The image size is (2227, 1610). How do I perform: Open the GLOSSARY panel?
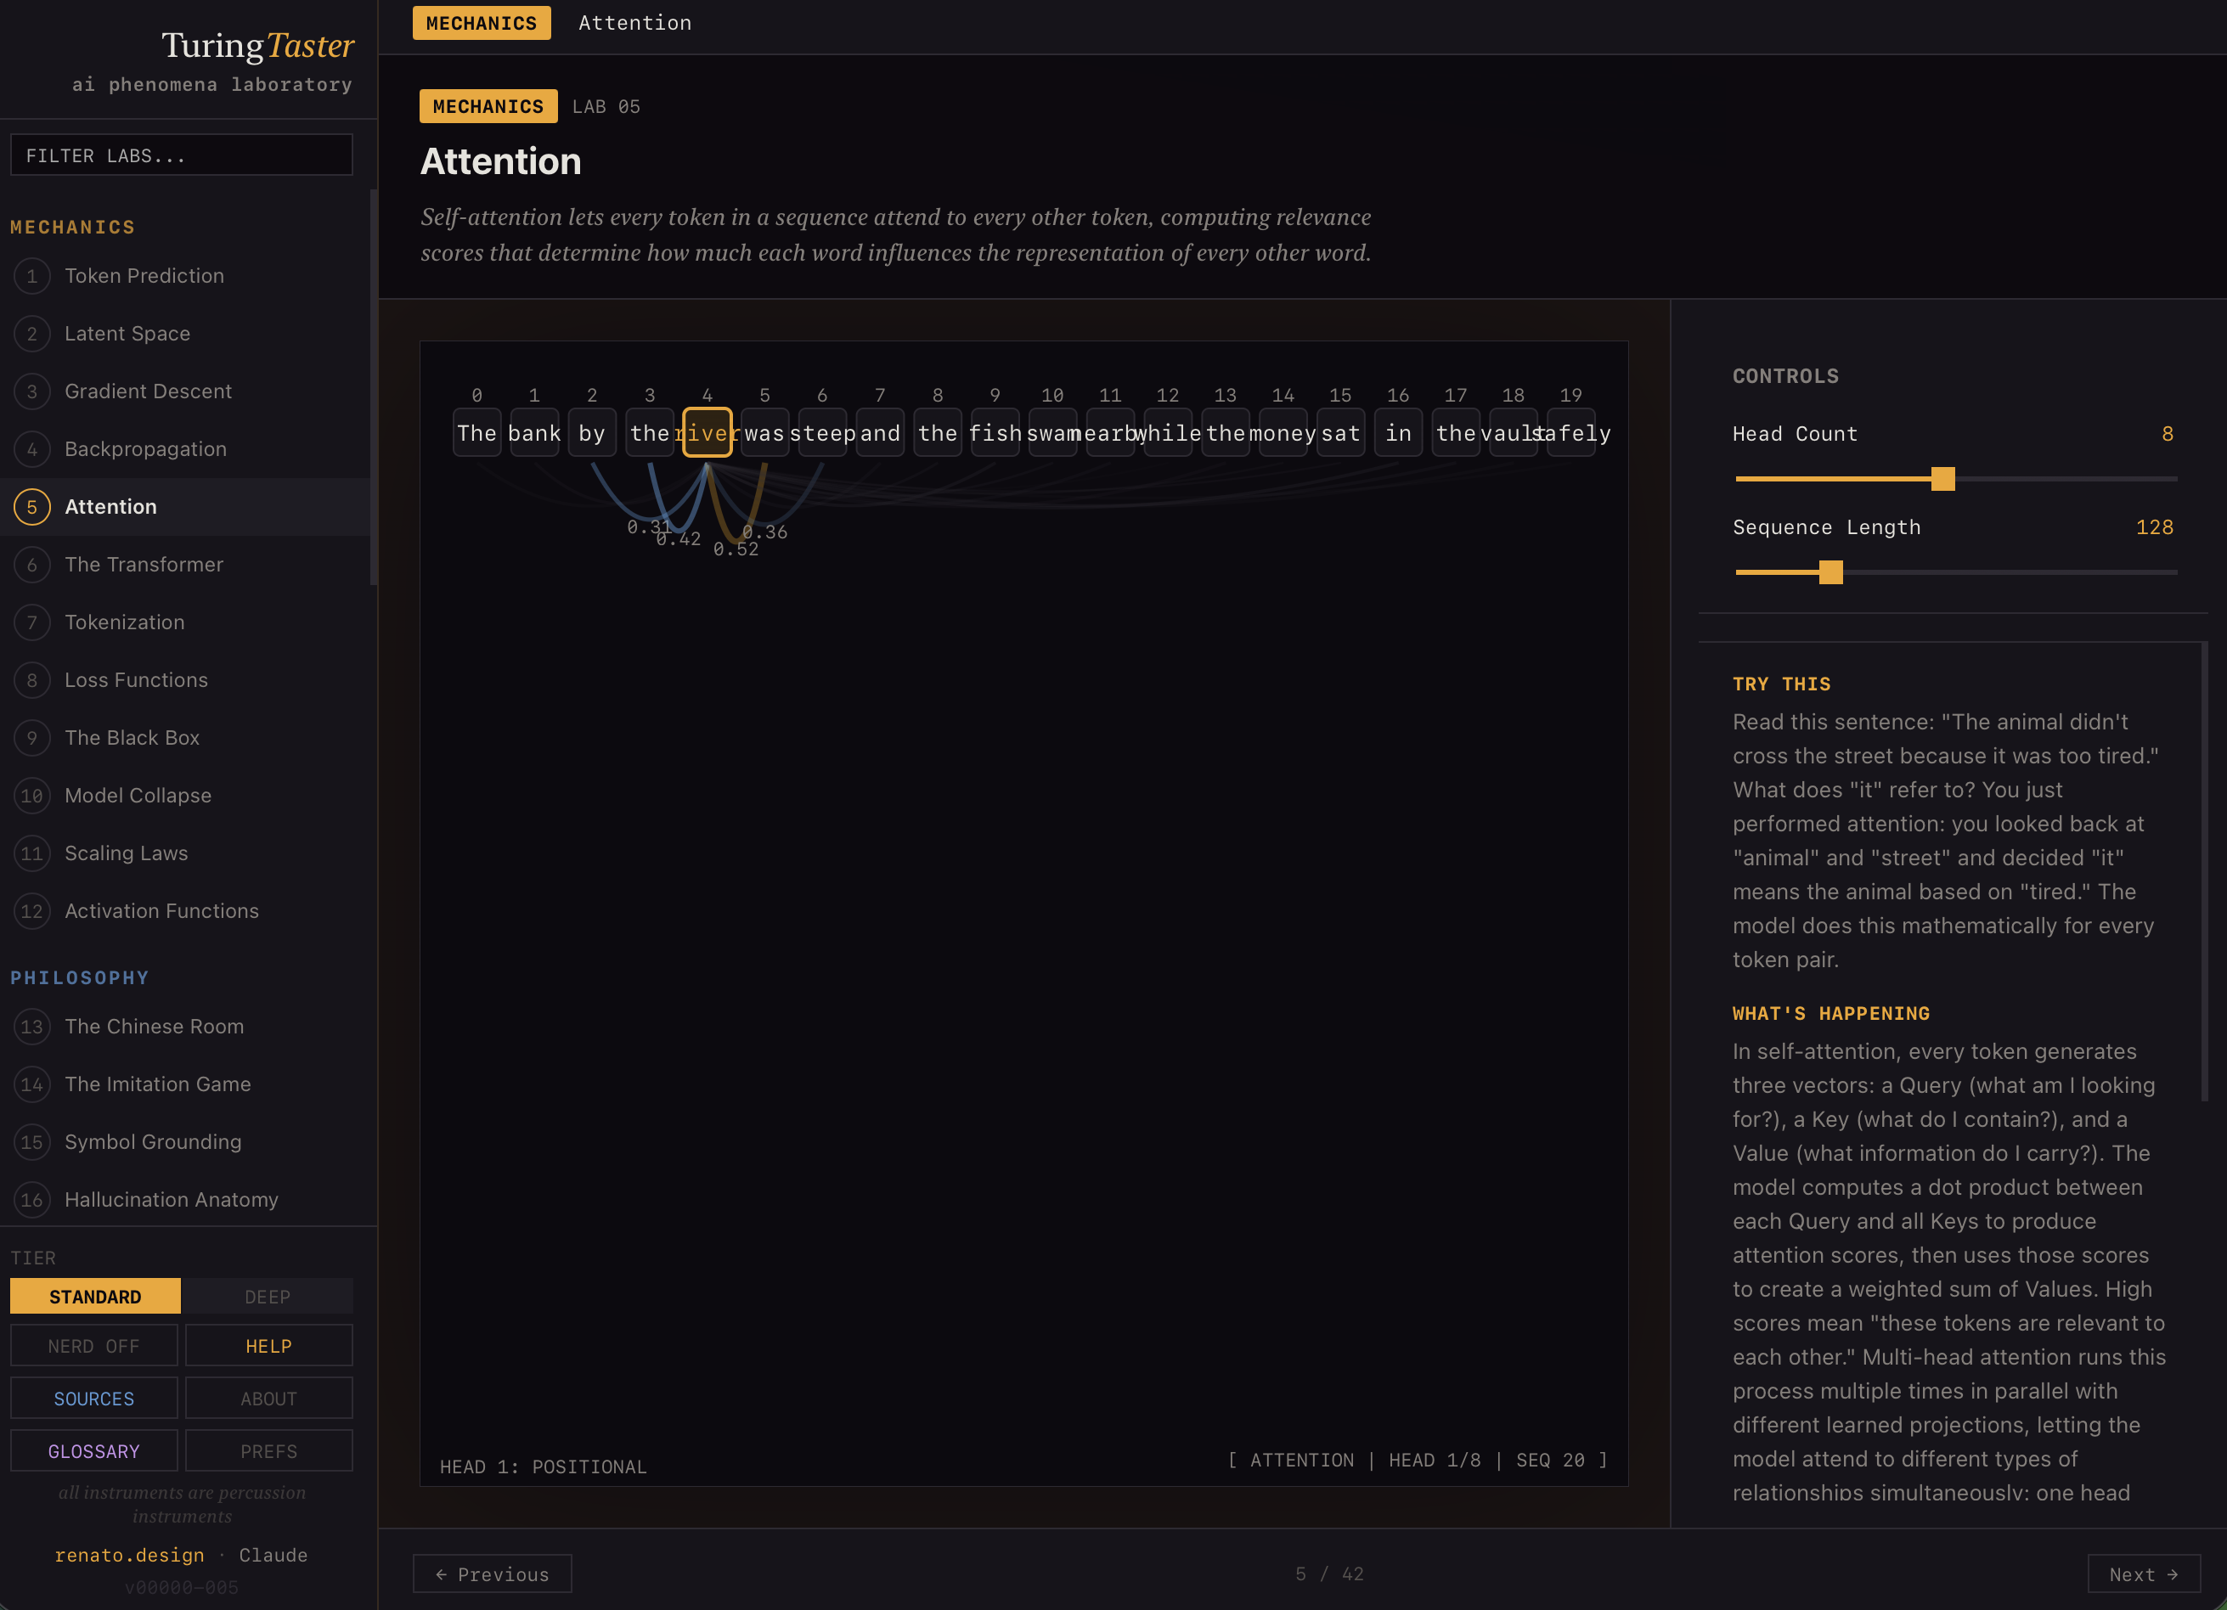(x=94, y=1451)
